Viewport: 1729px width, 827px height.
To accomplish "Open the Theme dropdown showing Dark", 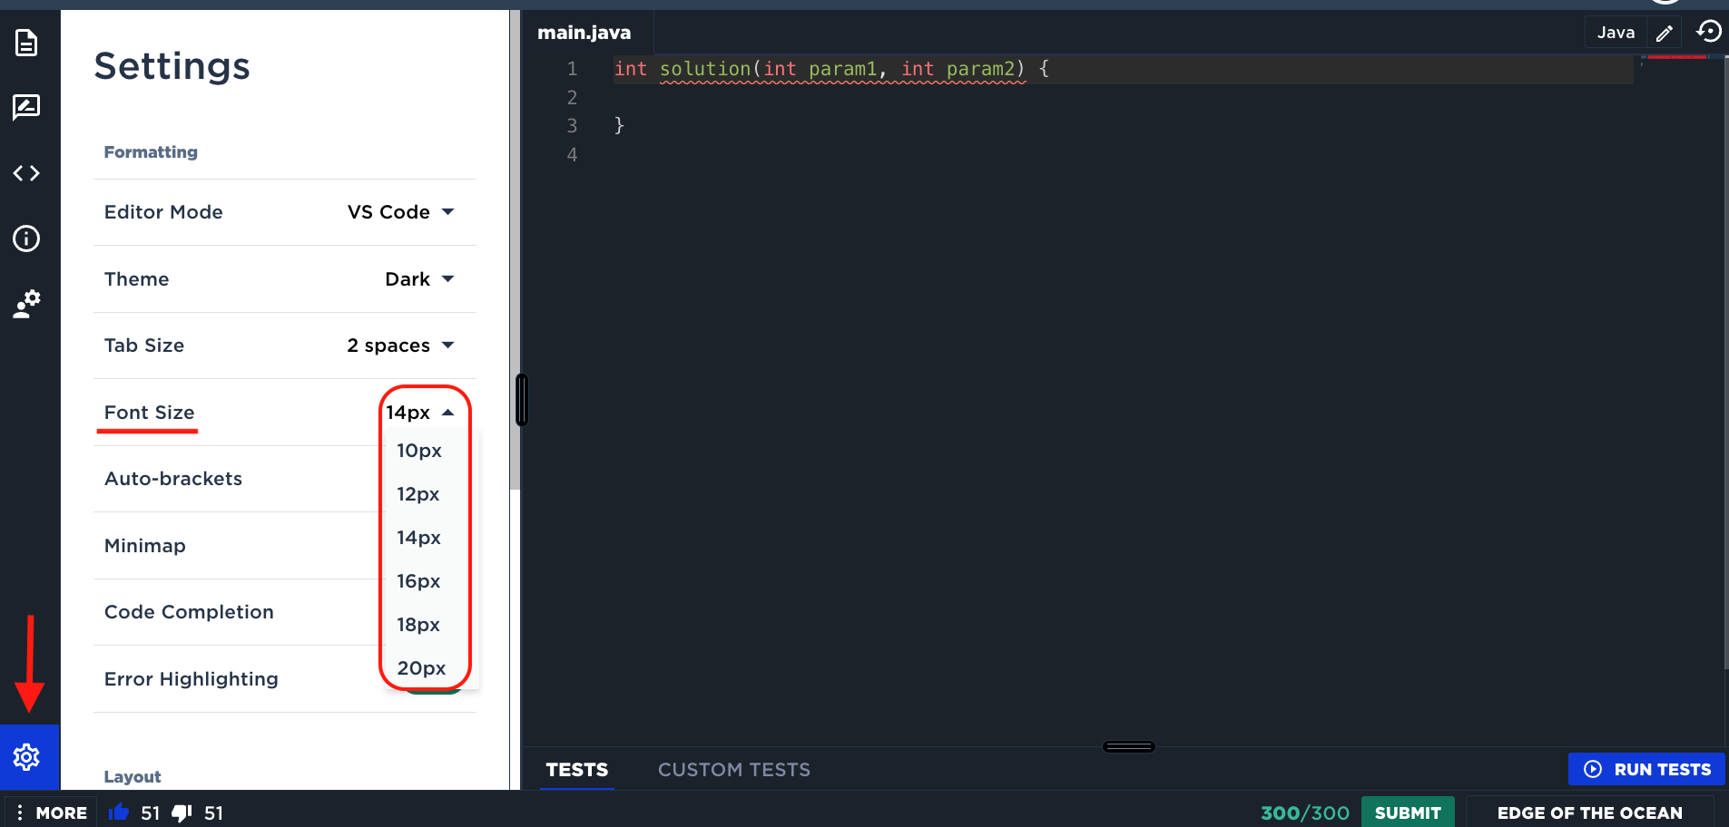I will point(418,279).
